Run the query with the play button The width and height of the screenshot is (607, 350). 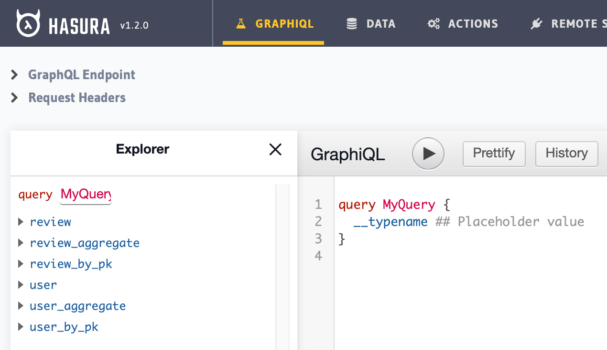click(x=428, y=154)
